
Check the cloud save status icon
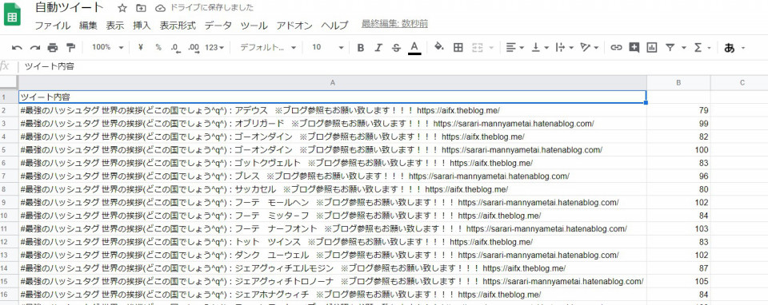(x=160, y=8)
